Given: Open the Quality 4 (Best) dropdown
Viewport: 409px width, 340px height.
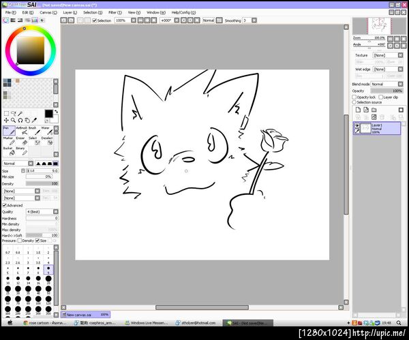Looking at the screenshot, I should click(56, 211).
